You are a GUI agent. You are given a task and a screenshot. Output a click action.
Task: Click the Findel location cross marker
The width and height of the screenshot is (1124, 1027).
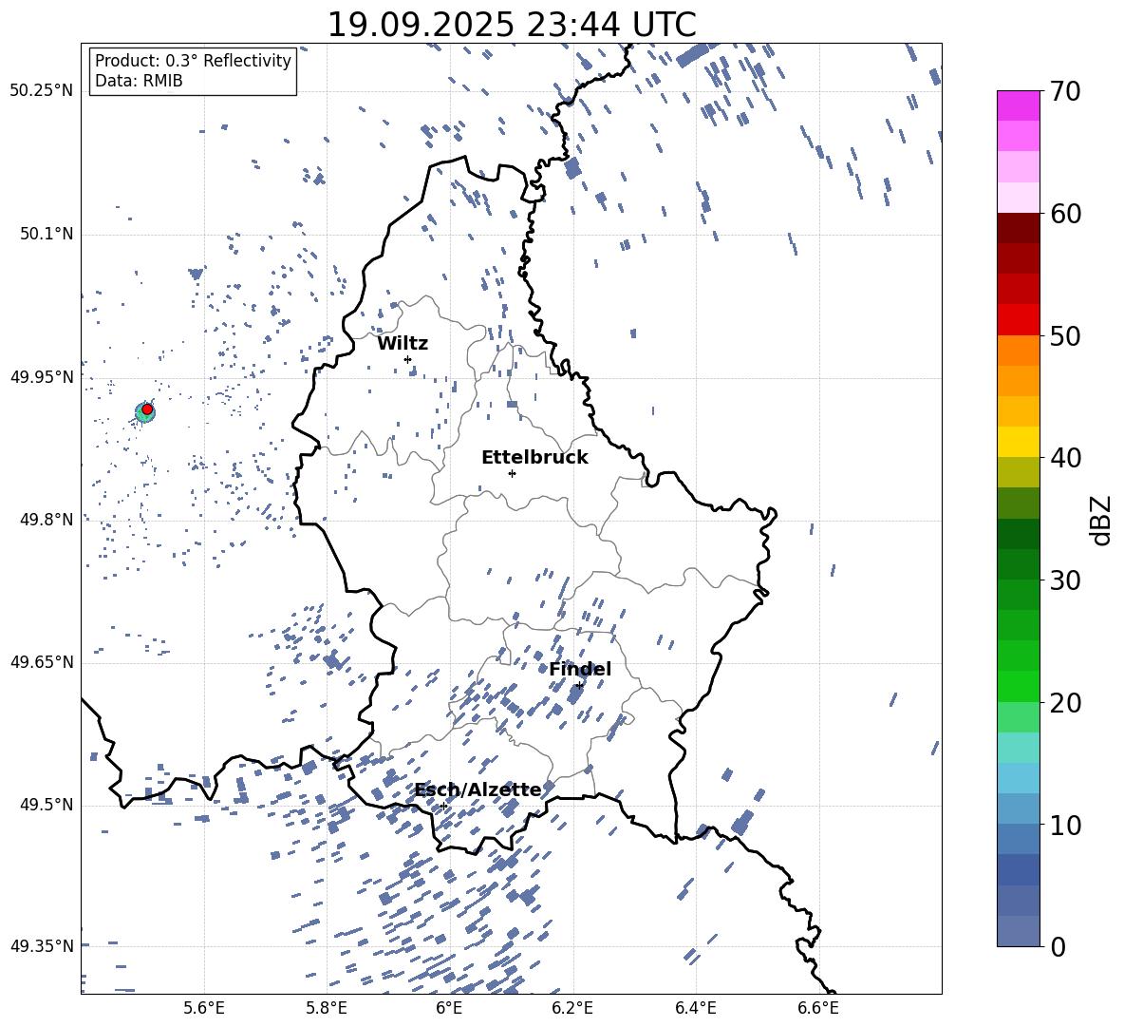coord(579,686)
